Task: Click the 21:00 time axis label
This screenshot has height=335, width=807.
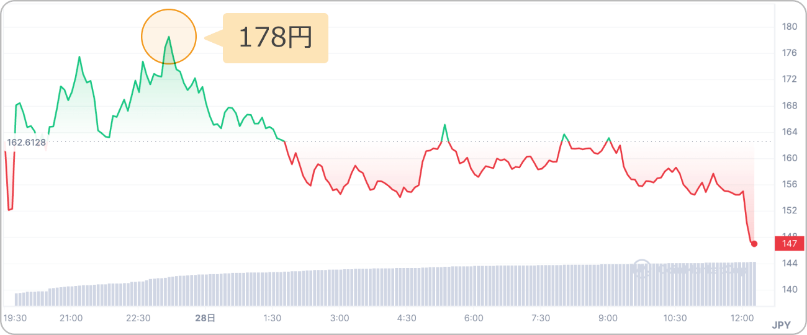Action: click(x=71, y=318)
